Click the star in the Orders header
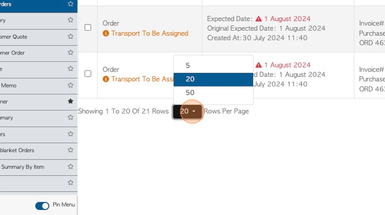 [x=71, y=4]
